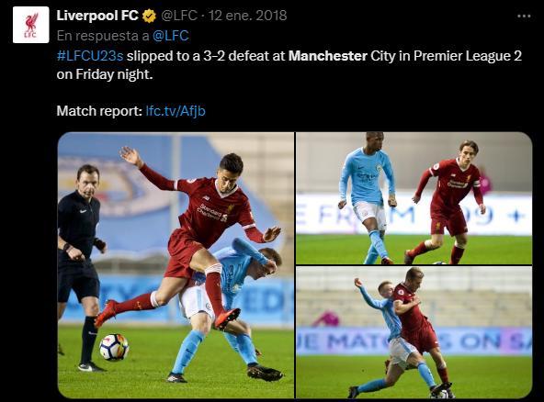Click the football in the left photo
This screenshot has height=402, width=544.
point(114,347)
